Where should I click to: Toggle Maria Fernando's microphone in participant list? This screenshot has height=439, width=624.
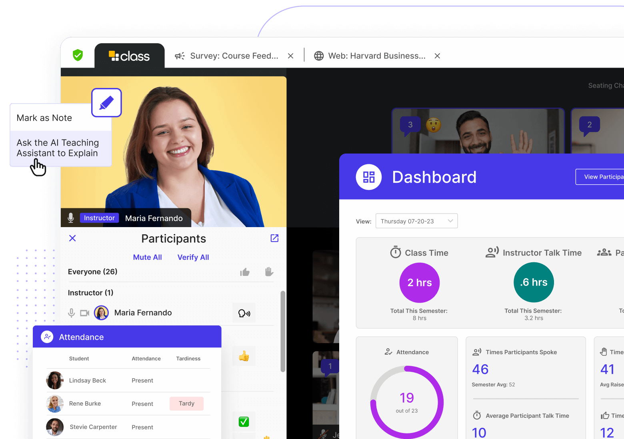pyautogui.click(x=72, y=313)
